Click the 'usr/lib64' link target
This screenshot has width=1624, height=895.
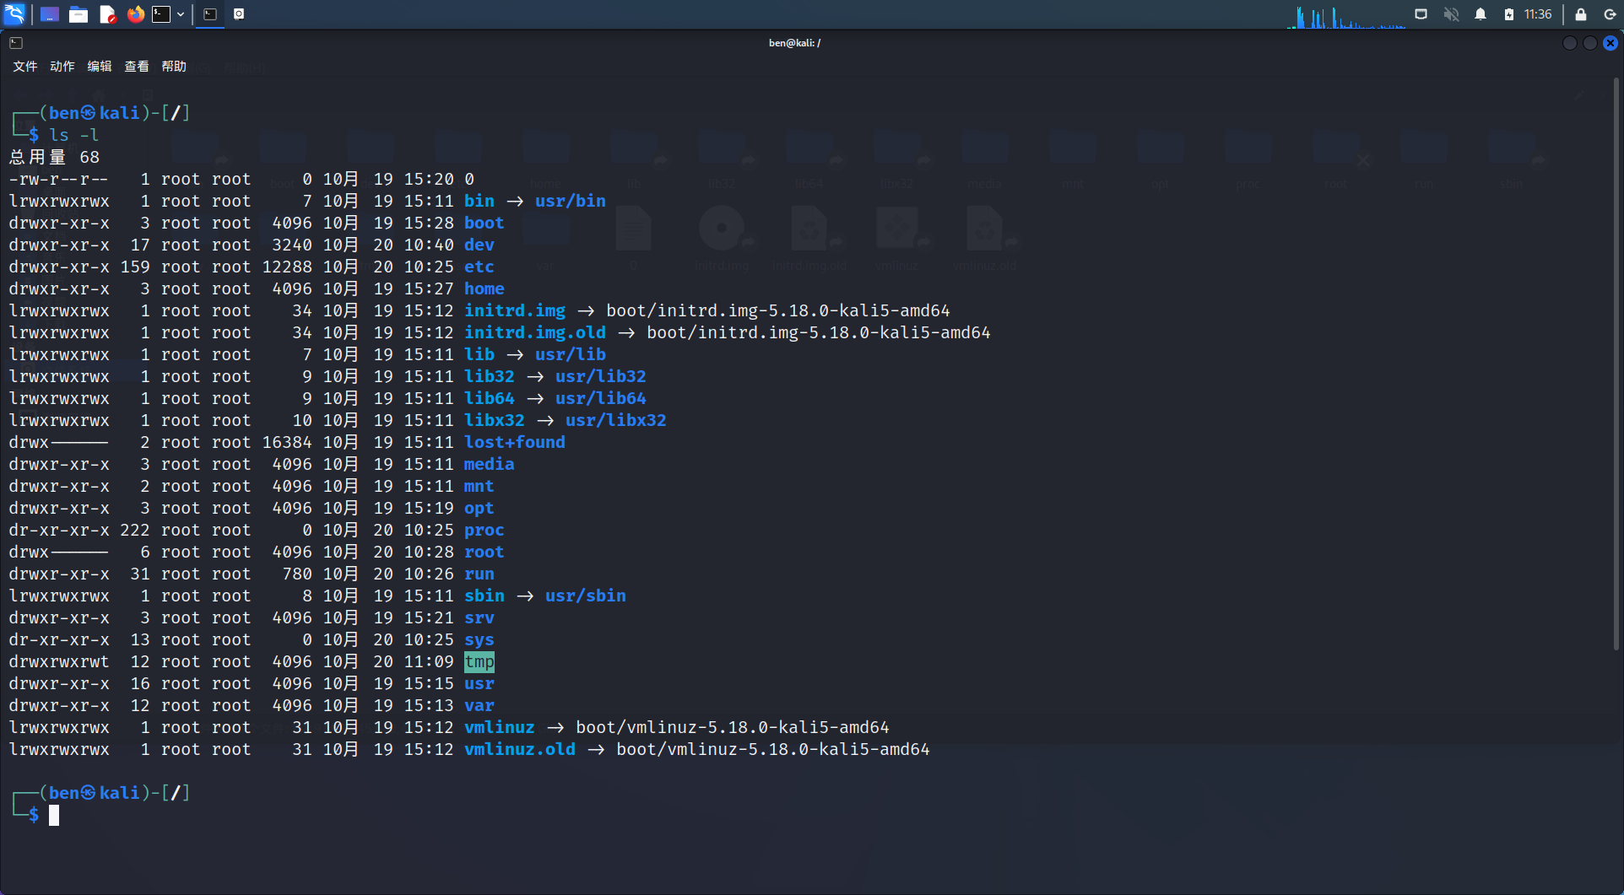coord(601,398)
